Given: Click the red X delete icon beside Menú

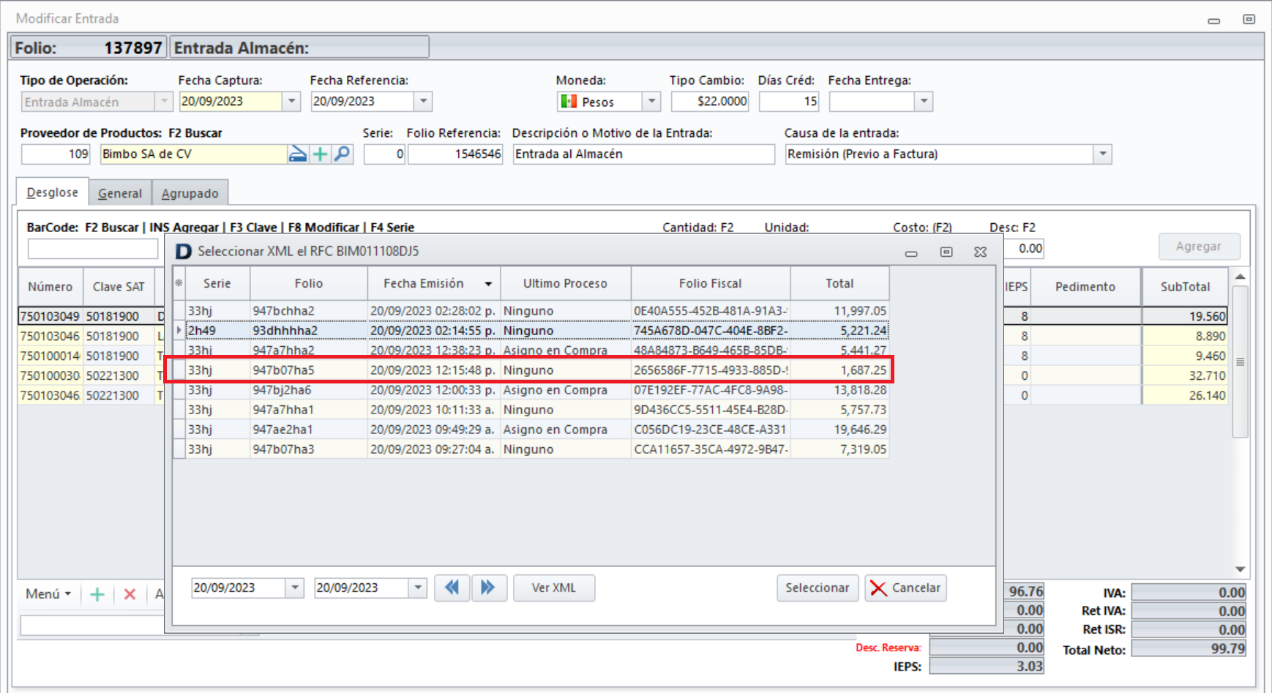Looking at the screenshot, I should [x=130, y=594].
